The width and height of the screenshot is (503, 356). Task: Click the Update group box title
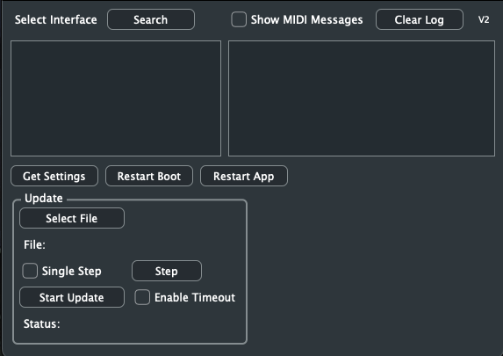tap(44, 199)
